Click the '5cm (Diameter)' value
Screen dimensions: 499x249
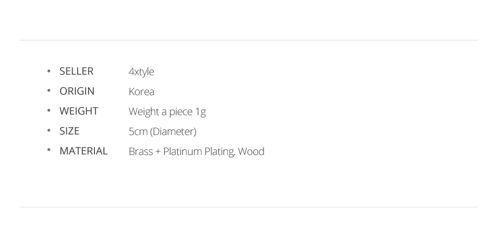[x=162, y=132]
